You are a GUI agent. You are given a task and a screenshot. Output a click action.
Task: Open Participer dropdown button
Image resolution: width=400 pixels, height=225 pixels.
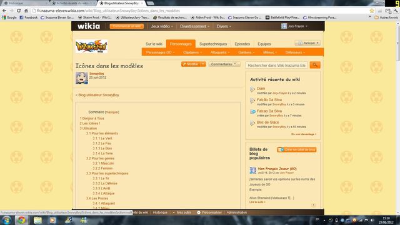click(307, 43)
